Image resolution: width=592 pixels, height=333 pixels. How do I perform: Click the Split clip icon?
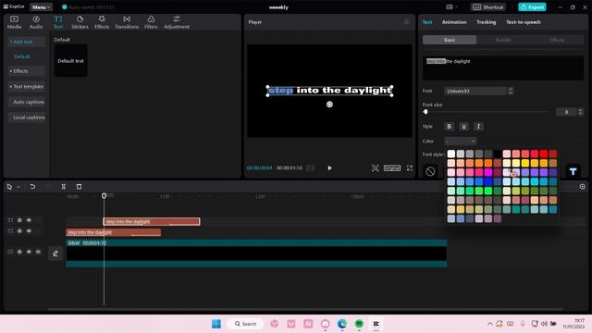(x=64, y=187)
